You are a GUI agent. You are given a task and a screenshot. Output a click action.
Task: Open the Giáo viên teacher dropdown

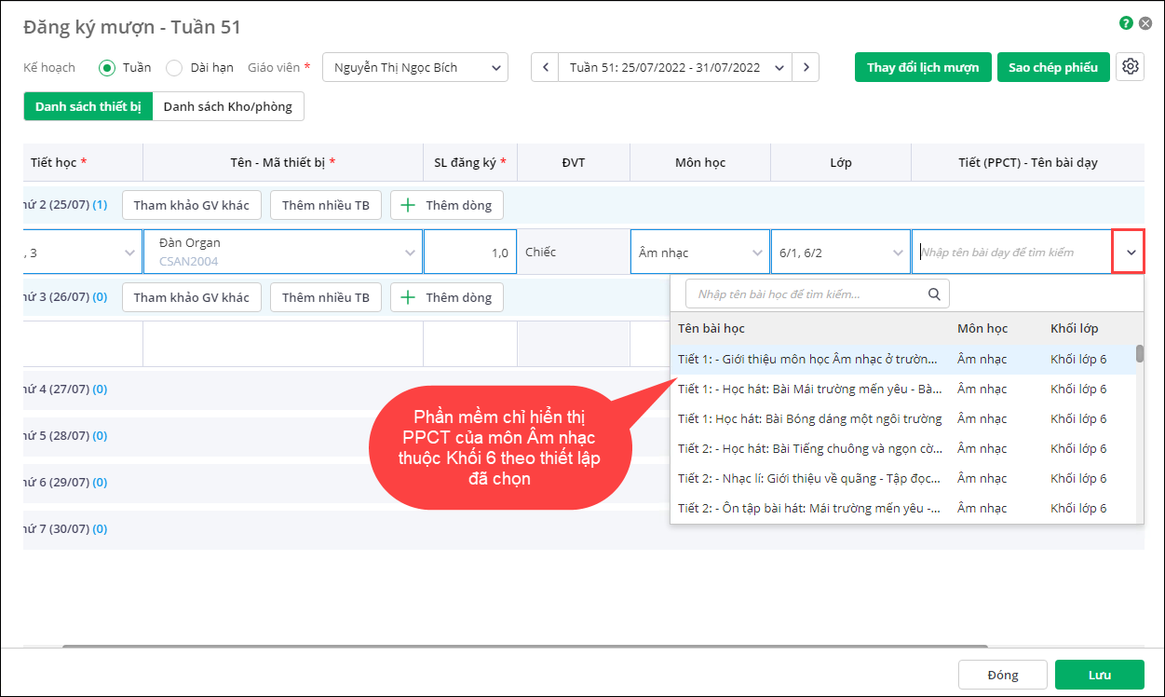(x=415, y=67)
